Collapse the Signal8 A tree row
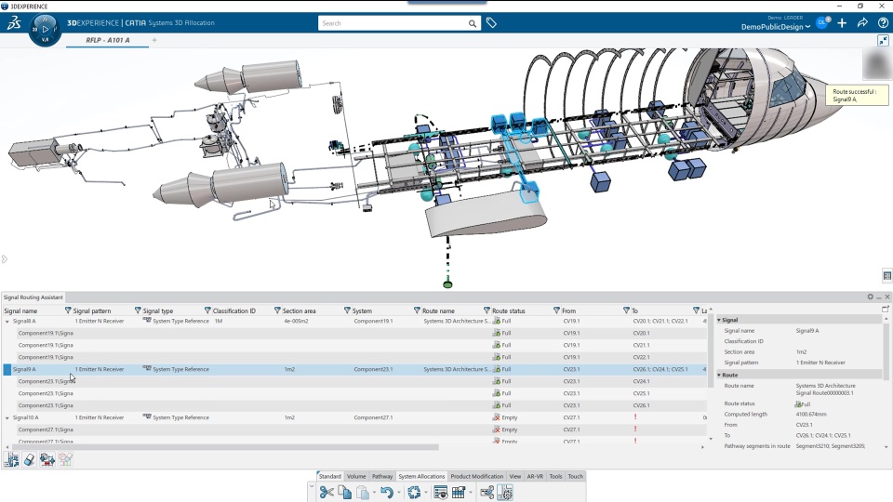 pos(7,322)
